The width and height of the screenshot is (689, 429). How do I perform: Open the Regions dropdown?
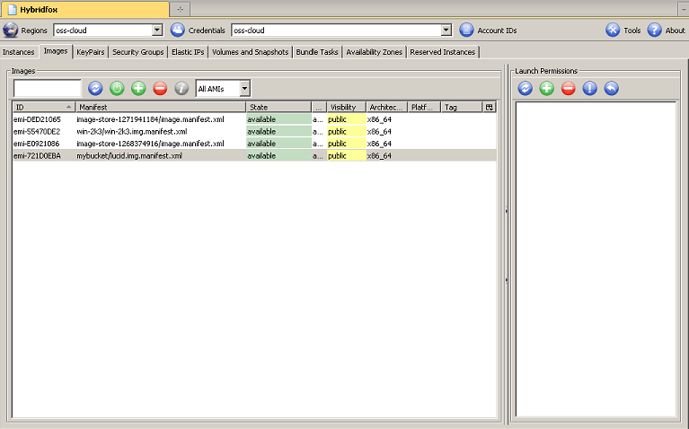pos(157,30)
